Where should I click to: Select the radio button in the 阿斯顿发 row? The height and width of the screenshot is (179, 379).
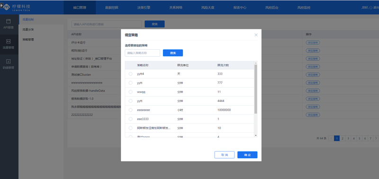131,128
